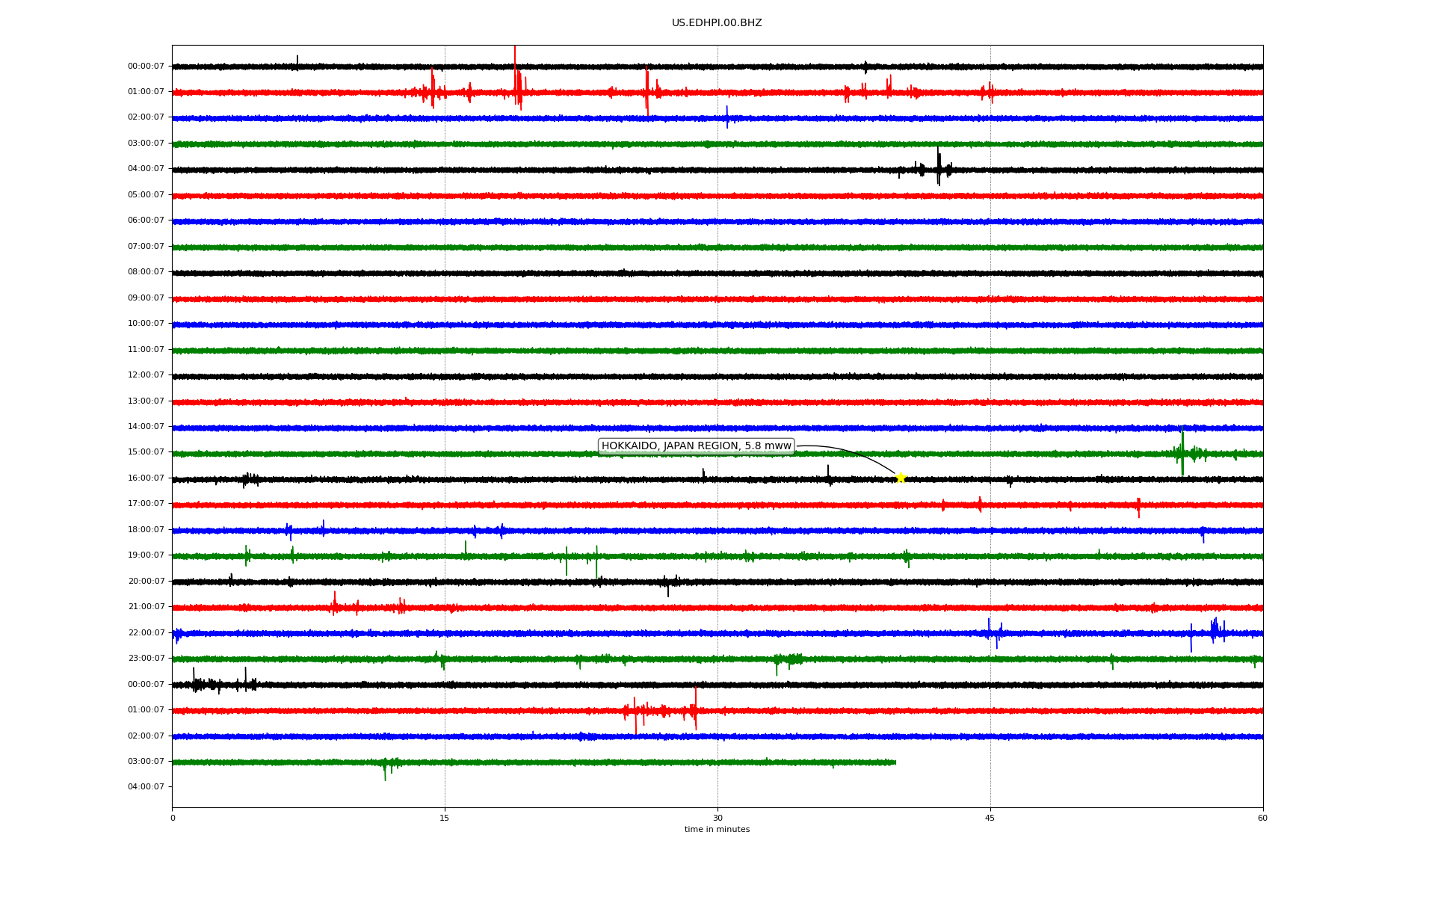Click the 08:00:07 row label
The width and height of the screenshot is (1435, 897).
coord(146,271)
